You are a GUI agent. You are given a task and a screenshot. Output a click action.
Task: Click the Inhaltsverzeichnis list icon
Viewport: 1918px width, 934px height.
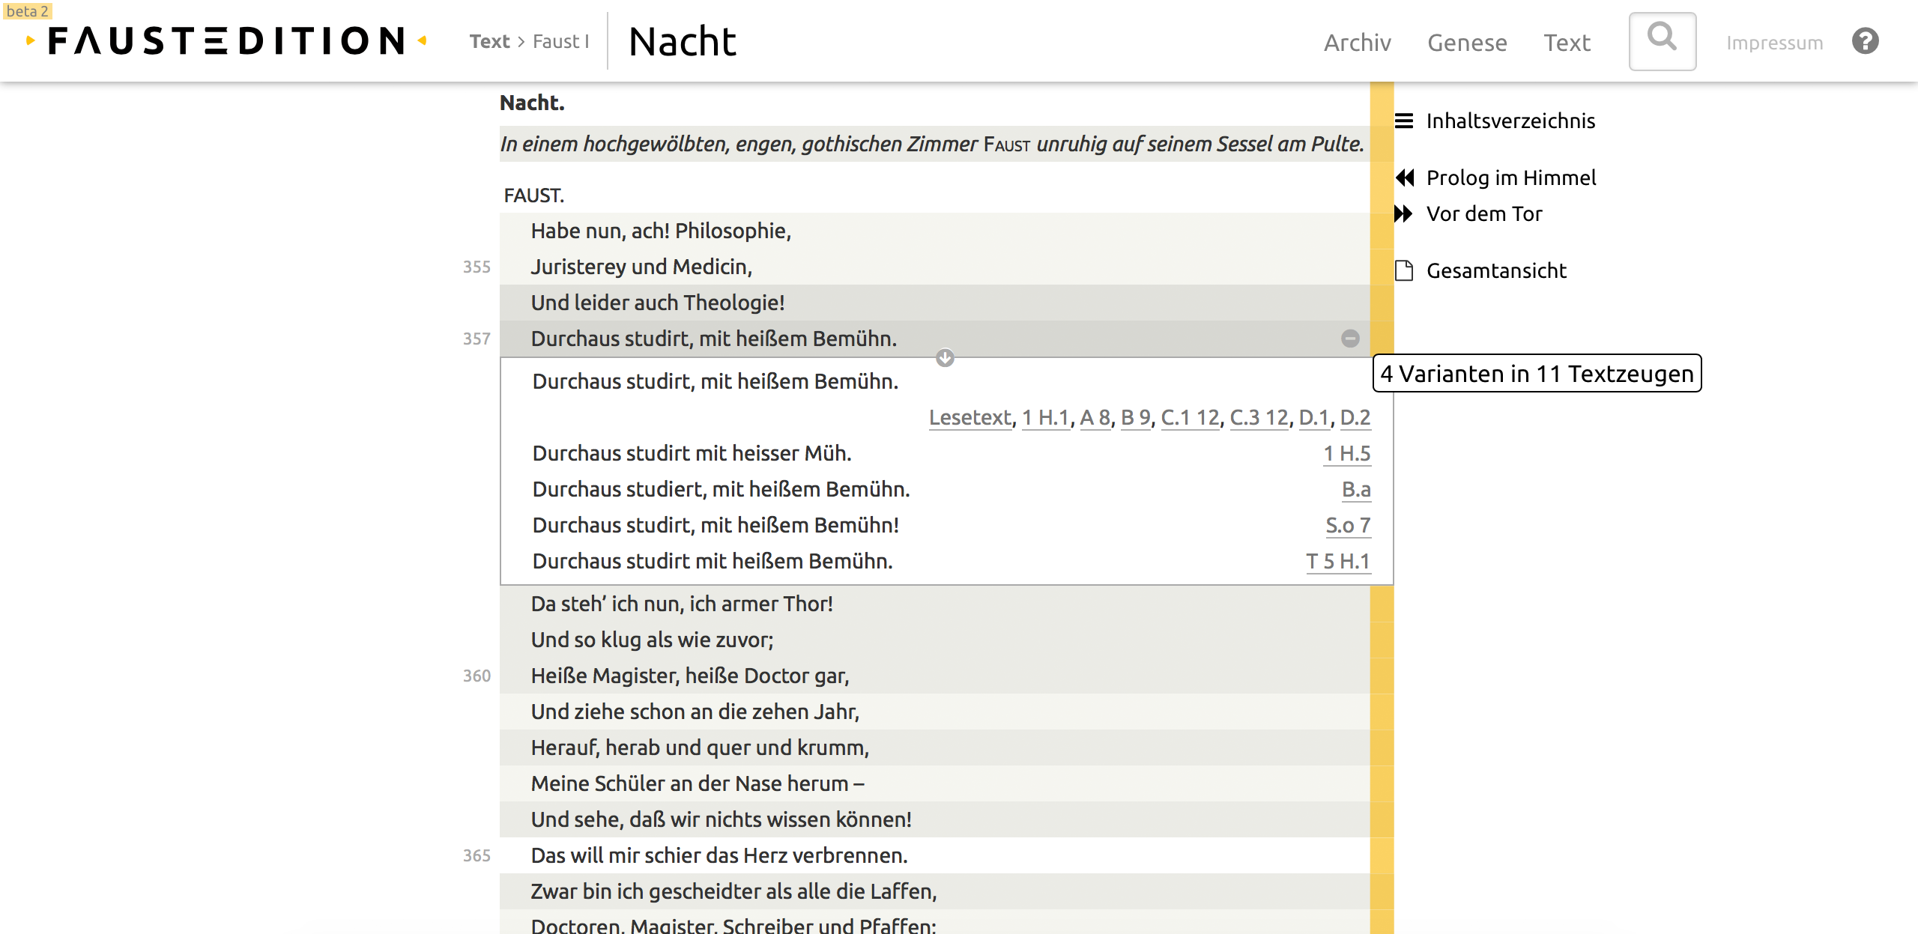(x=1404, y=121)
